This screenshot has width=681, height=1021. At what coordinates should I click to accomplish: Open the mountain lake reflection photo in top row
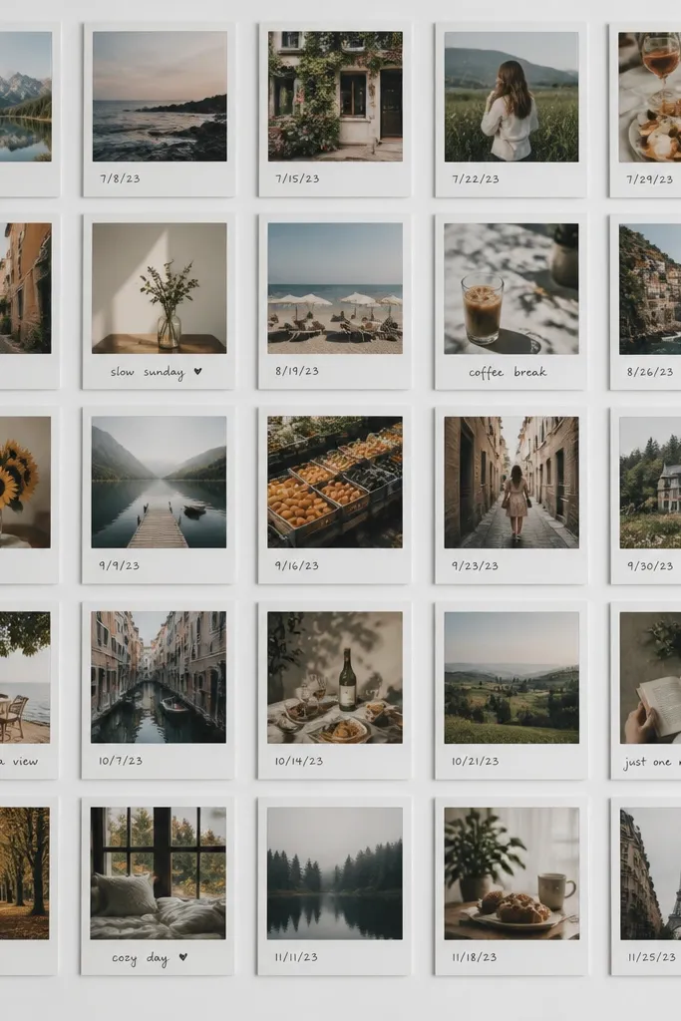25,96
